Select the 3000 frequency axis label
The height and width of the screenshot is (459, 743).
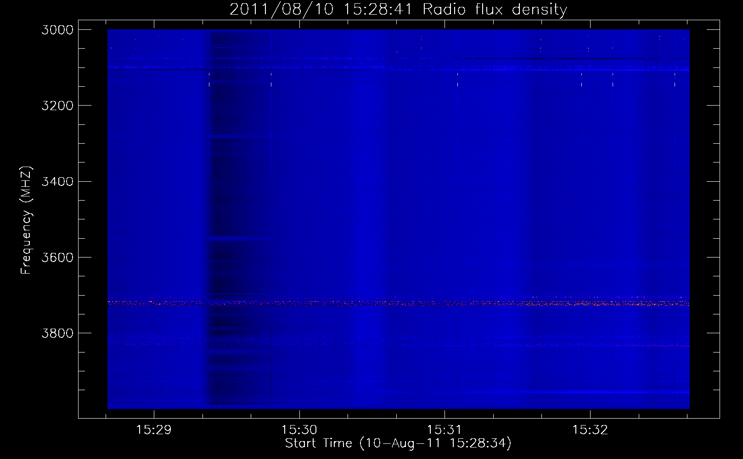(x=57, y=30)
